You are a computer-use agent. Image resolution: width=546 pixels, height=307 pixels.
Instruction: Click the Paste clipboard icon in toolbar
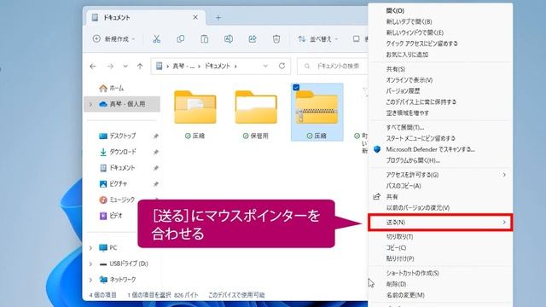click(205, 39)
